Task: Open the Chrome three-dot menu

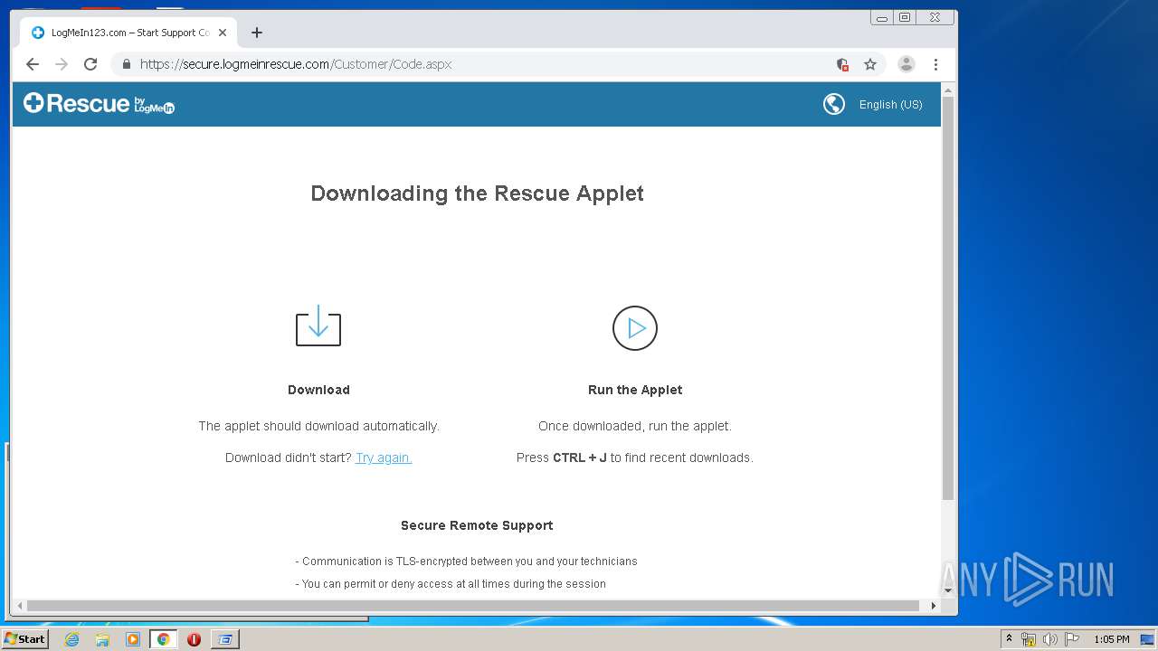Action: (935, 64)
